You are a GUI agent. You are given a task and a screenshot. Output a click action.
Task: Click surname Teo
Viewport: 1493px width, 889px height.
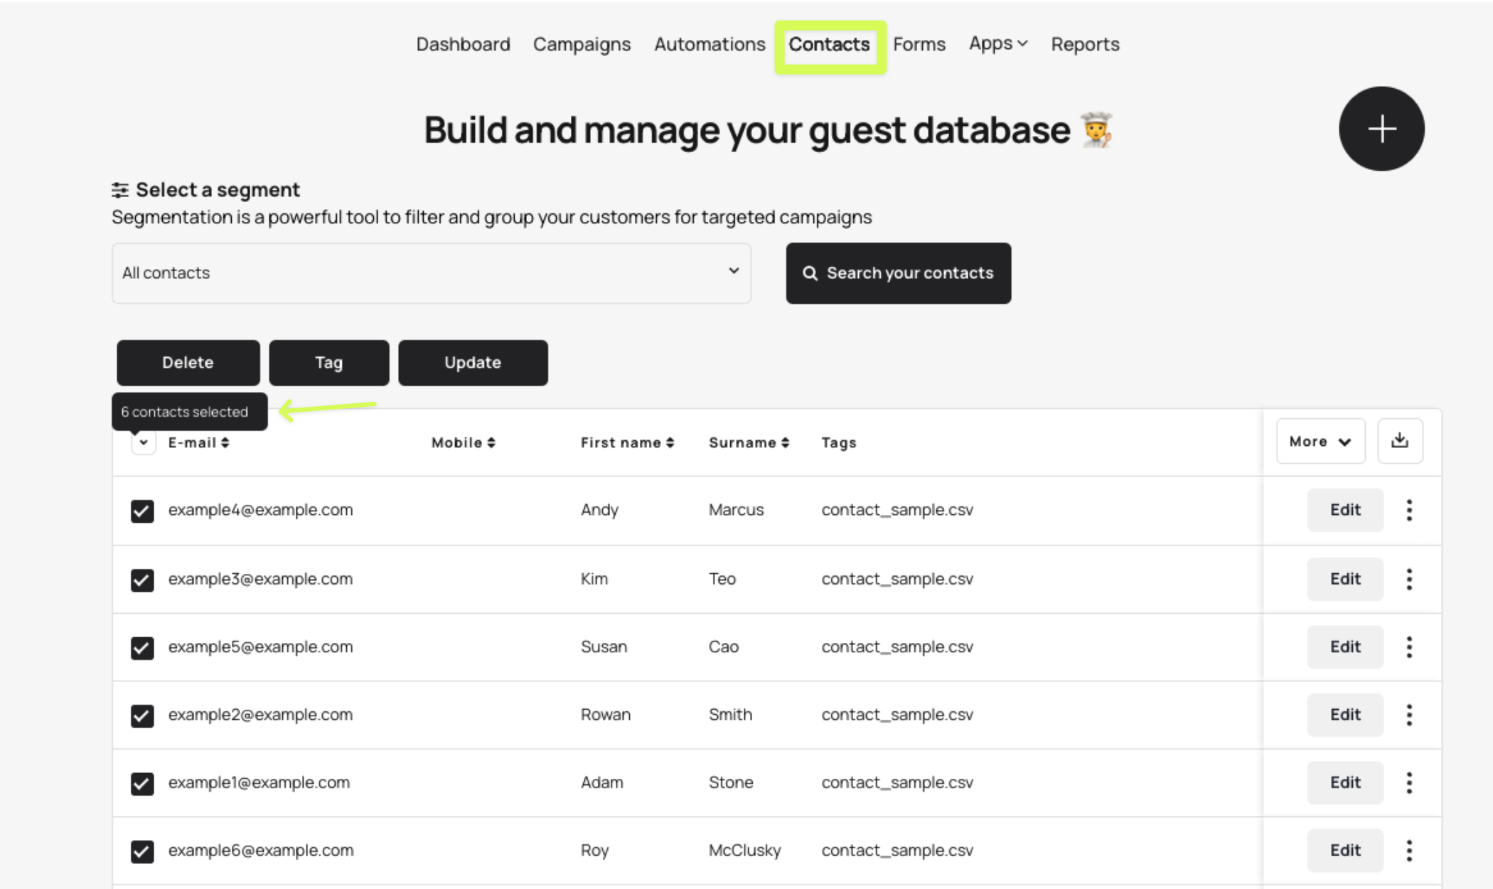click(722, 579)
